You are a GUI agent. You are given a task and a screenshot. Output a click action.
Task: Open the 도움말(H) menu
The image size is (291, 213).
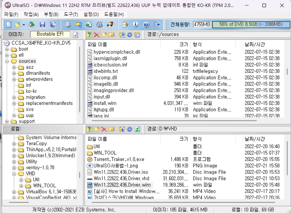114,14
